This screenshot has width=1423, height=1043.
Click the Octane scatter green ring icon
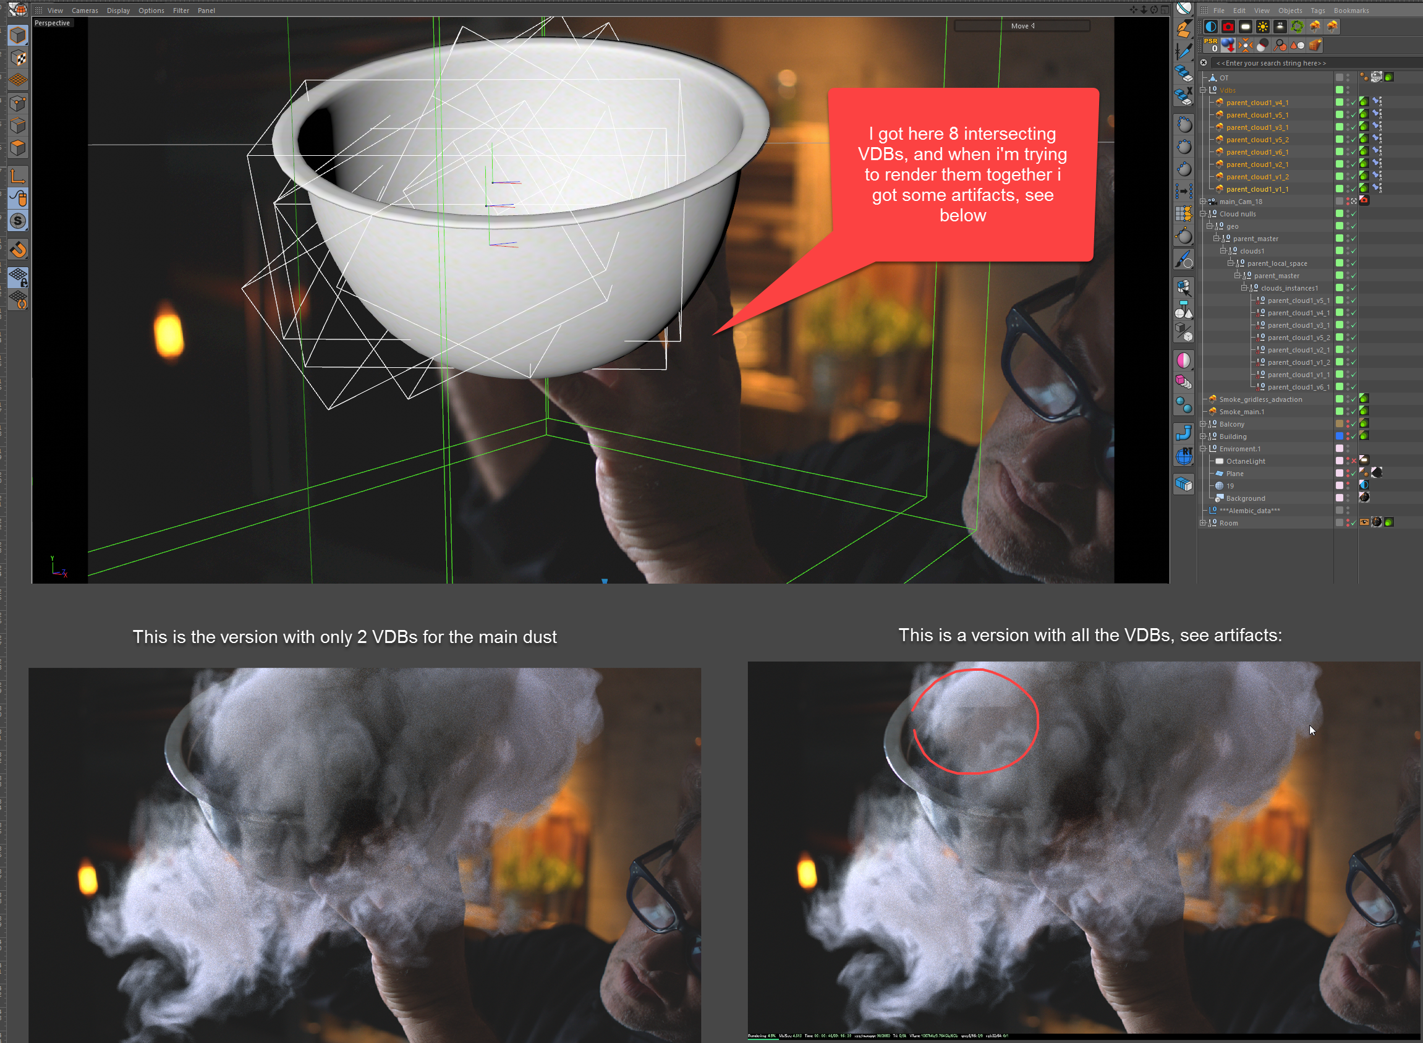tap(1297, 27)
